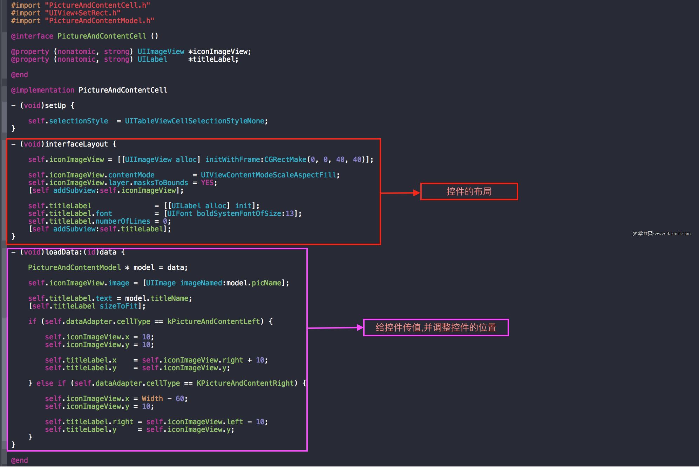Click the imageNamed: method call
Image resolution: width=699 pixels, height=467 pixels.
[201, 283]
